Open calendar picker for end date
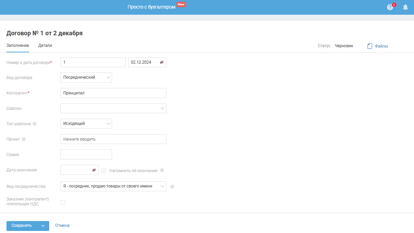The width and height of the screenshot is (414, 233). tap(94, 170)
